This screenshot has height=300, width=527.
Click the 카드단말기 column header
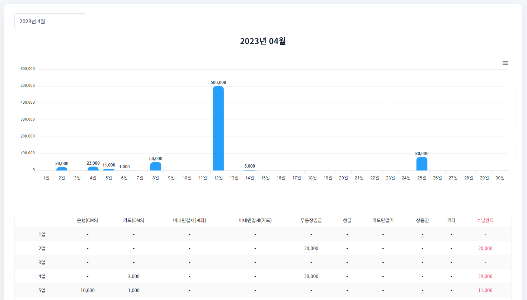click(383, 220)
